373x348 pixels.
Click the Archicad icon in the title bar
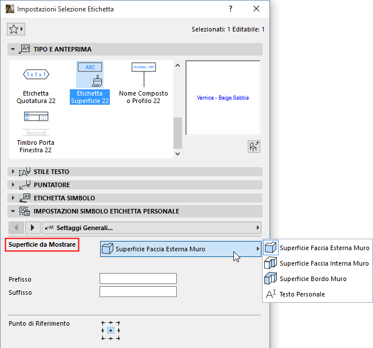pos(10,9)
